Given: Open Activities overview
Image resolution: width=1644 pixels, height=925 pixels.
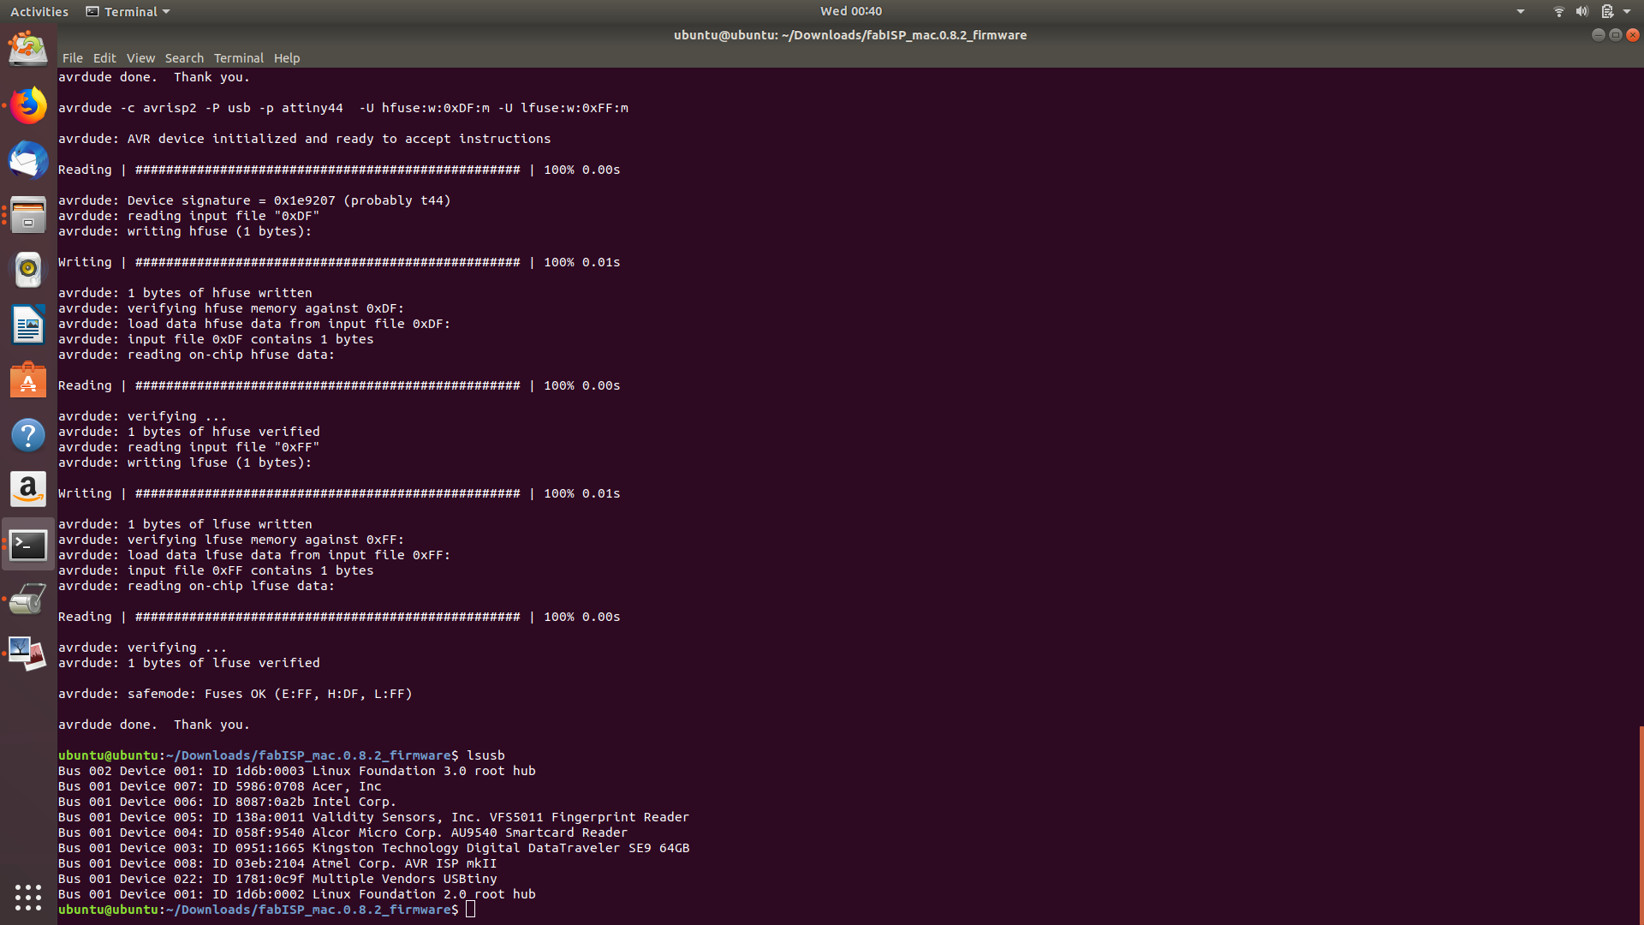Looking at the screenshot, I should coord(39,11).
